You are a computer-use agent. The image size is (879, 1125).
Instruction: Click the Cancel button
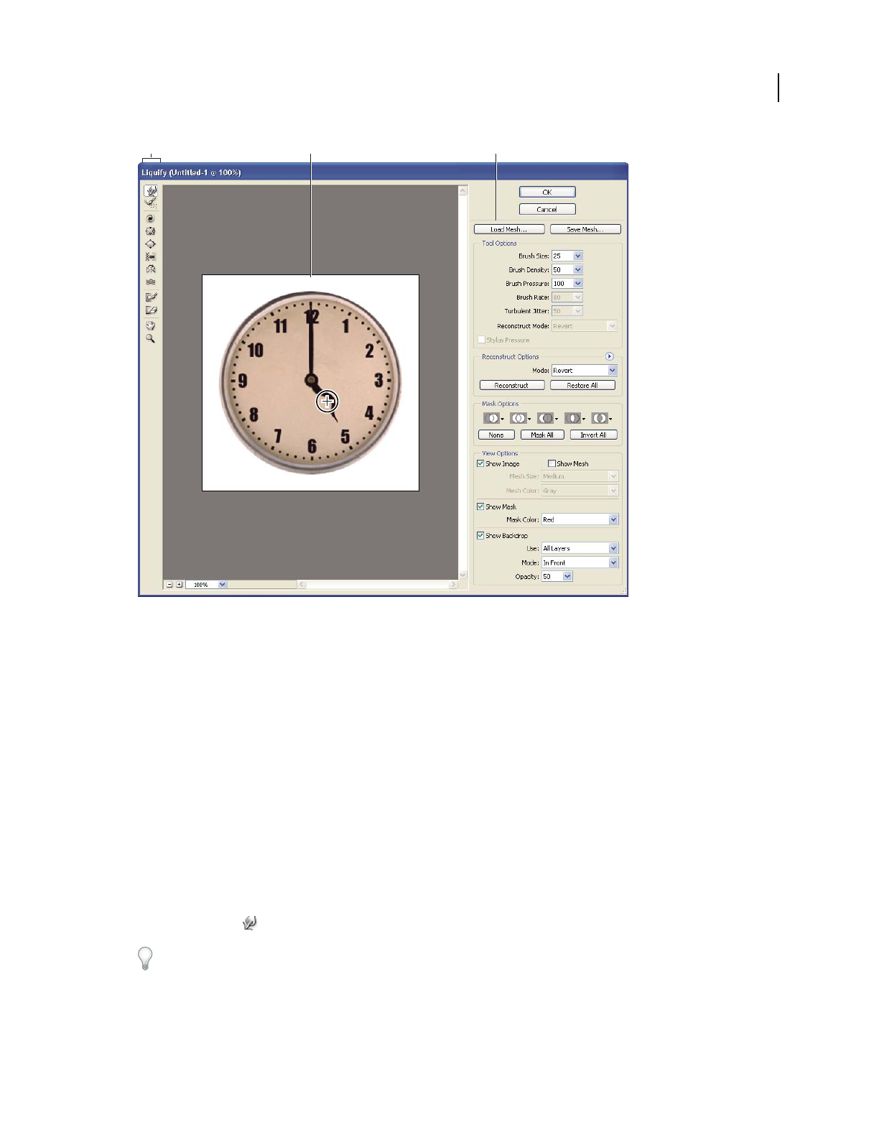[547, 209]
